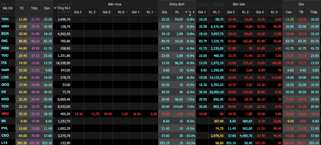Open the ITA stock symbol

[x=4, y=63]
